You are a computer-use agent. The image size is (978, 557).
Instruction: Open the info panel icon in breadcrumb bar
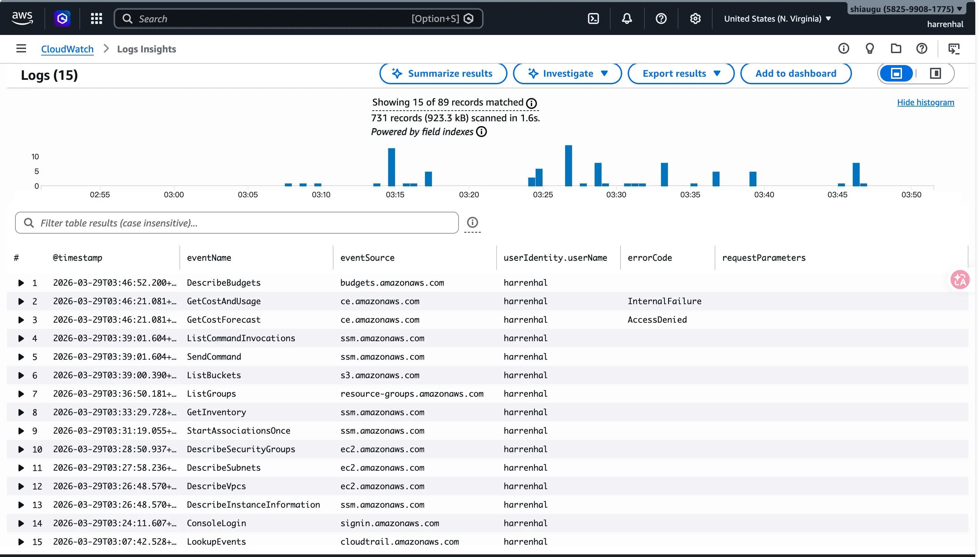(x=843, y=49)
